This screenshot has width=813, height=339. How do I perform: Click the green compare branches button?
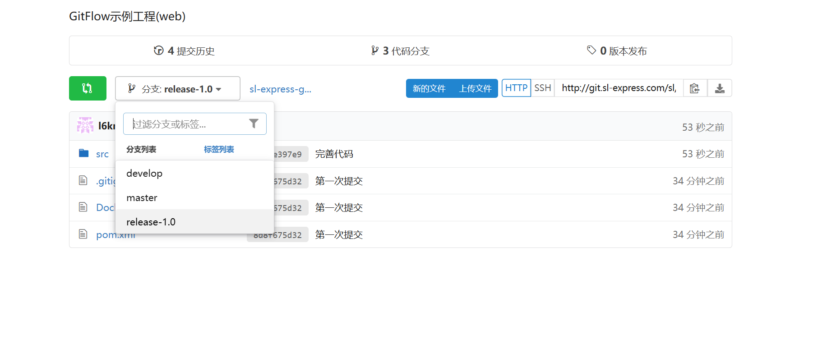88,88
